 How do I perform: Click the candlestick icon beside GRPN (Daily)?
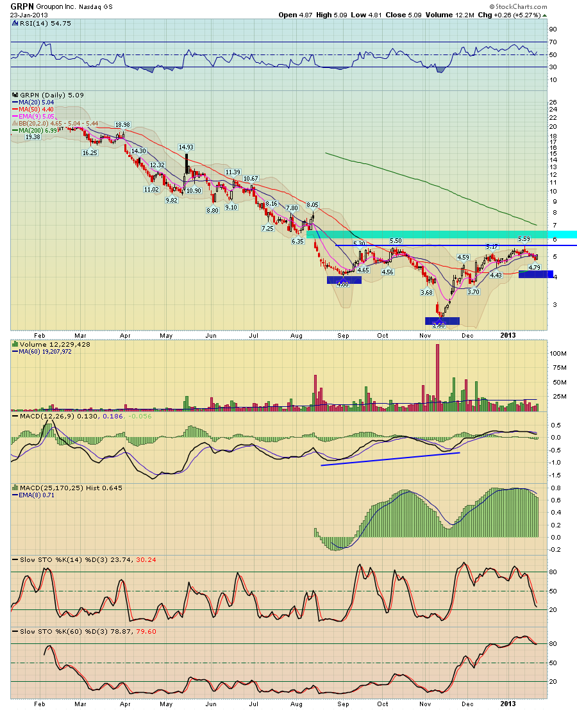[x=15, y=95]
